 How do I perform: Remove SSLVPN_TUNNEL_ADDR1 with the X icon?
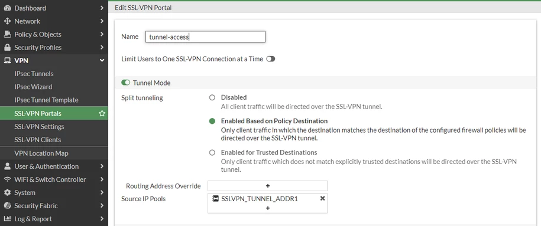pyautogui.click(x=323, y=198)
